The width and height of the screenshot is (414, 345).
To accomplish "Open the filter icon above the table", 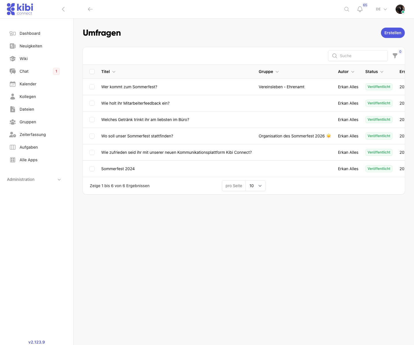I will pyautogui.click(x=395, y=56).
